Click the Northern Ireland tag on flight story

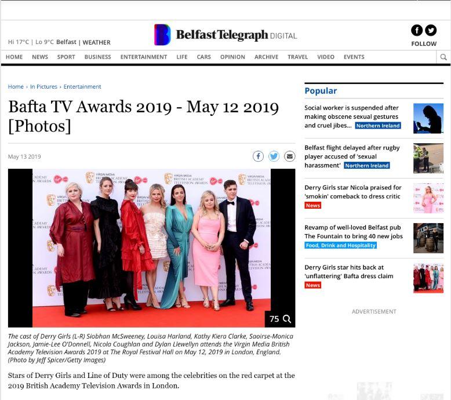[x=366, y=165]
